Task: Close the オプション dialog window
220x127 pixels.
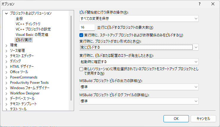Action: pos(213,4)
